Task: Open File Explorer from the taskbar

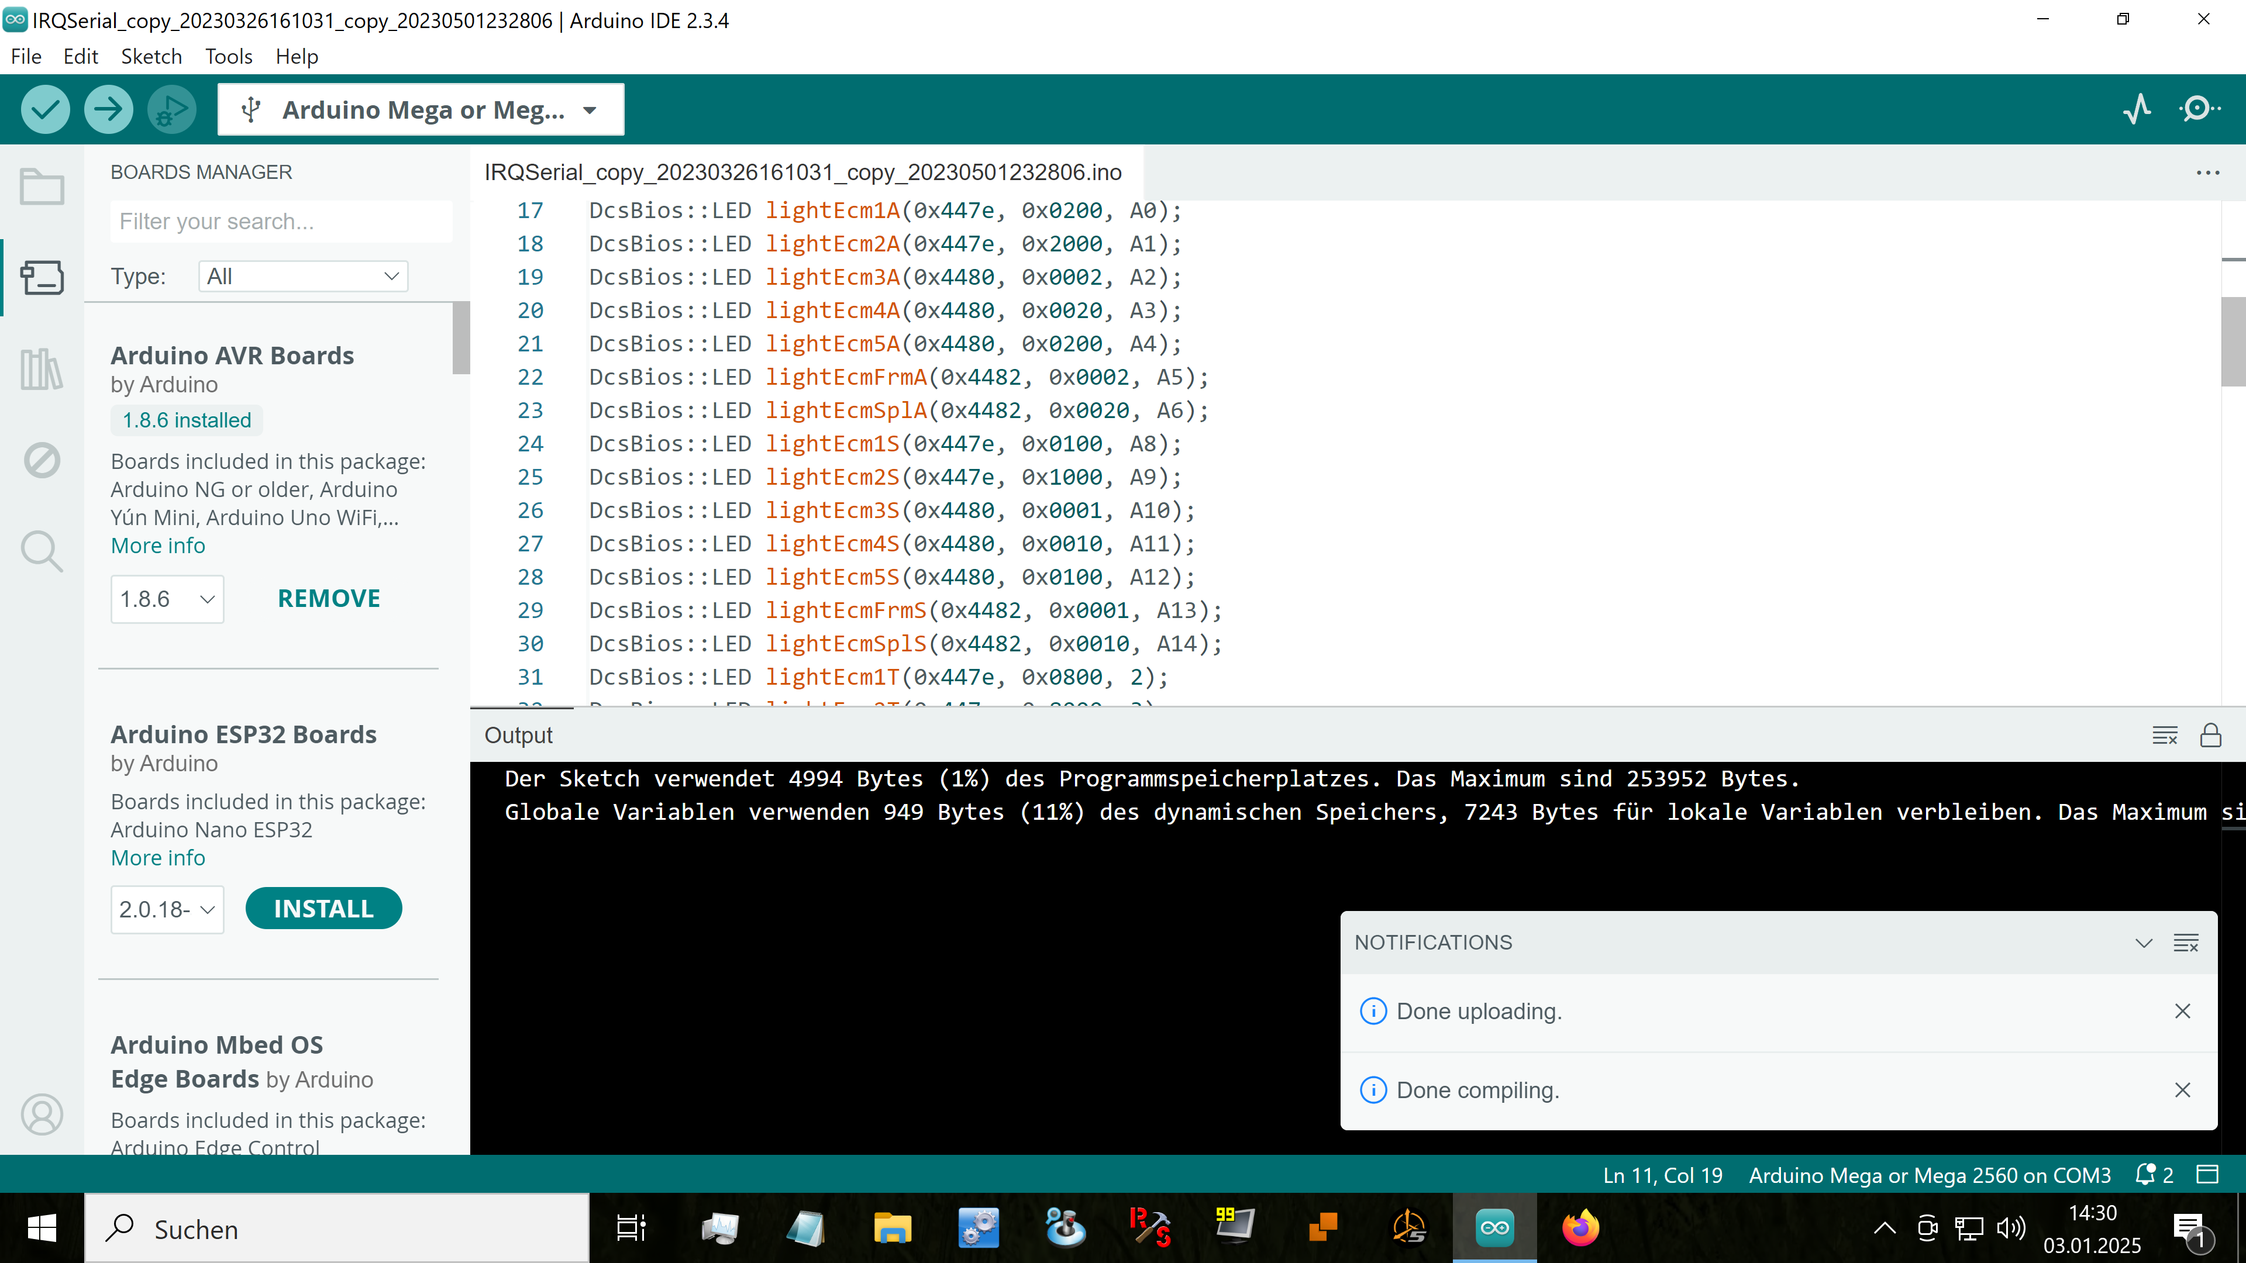Action: tap(892, 1228)
